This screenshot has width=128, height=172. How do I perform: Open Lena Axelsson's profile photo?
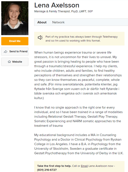15,18
